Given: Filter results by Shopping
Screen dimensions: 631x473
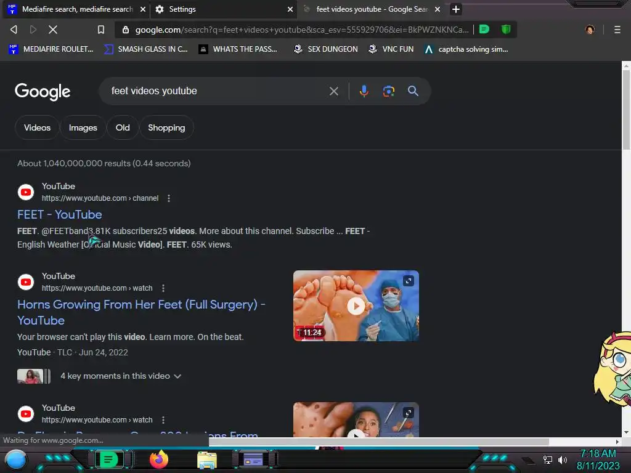Looking at the screenshot, I should 166,127.
